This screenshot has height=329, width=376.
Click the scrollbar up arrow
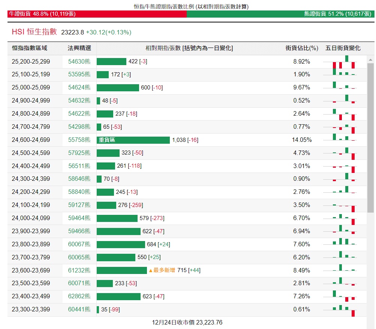(x=371, y=60)
